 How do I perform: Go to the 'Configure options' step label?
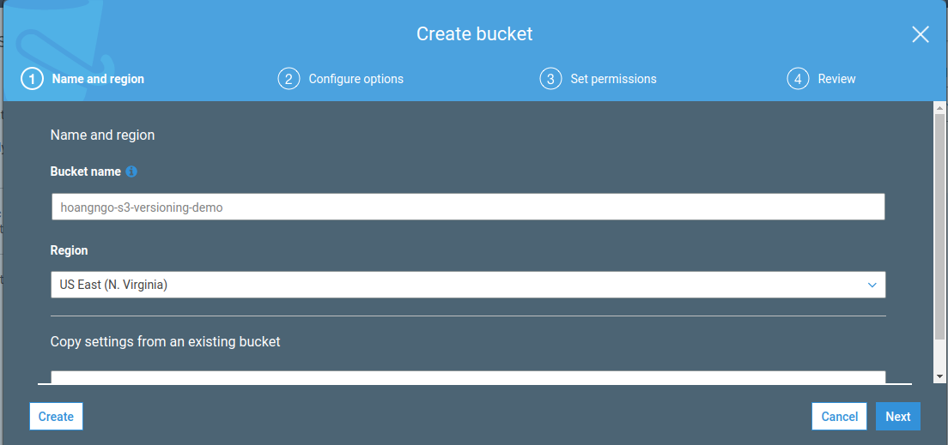click(x=355, y=79)
